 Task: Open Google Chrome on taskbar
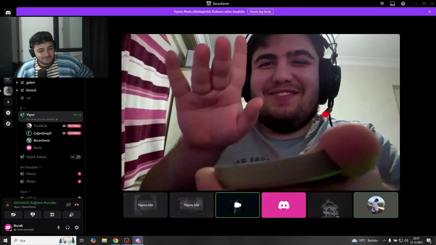[115, 241]
